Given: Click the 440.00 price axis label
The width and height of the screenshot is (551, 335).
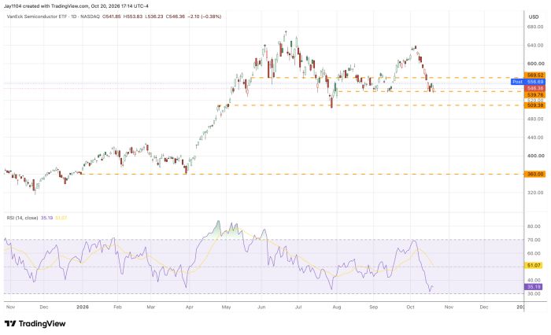Looking at the screenshot, I should click(x=535, y=138).
